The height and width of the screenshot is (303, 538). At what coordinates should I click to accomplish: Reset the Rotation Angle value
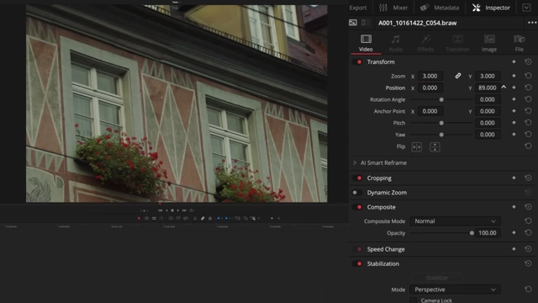528,99
